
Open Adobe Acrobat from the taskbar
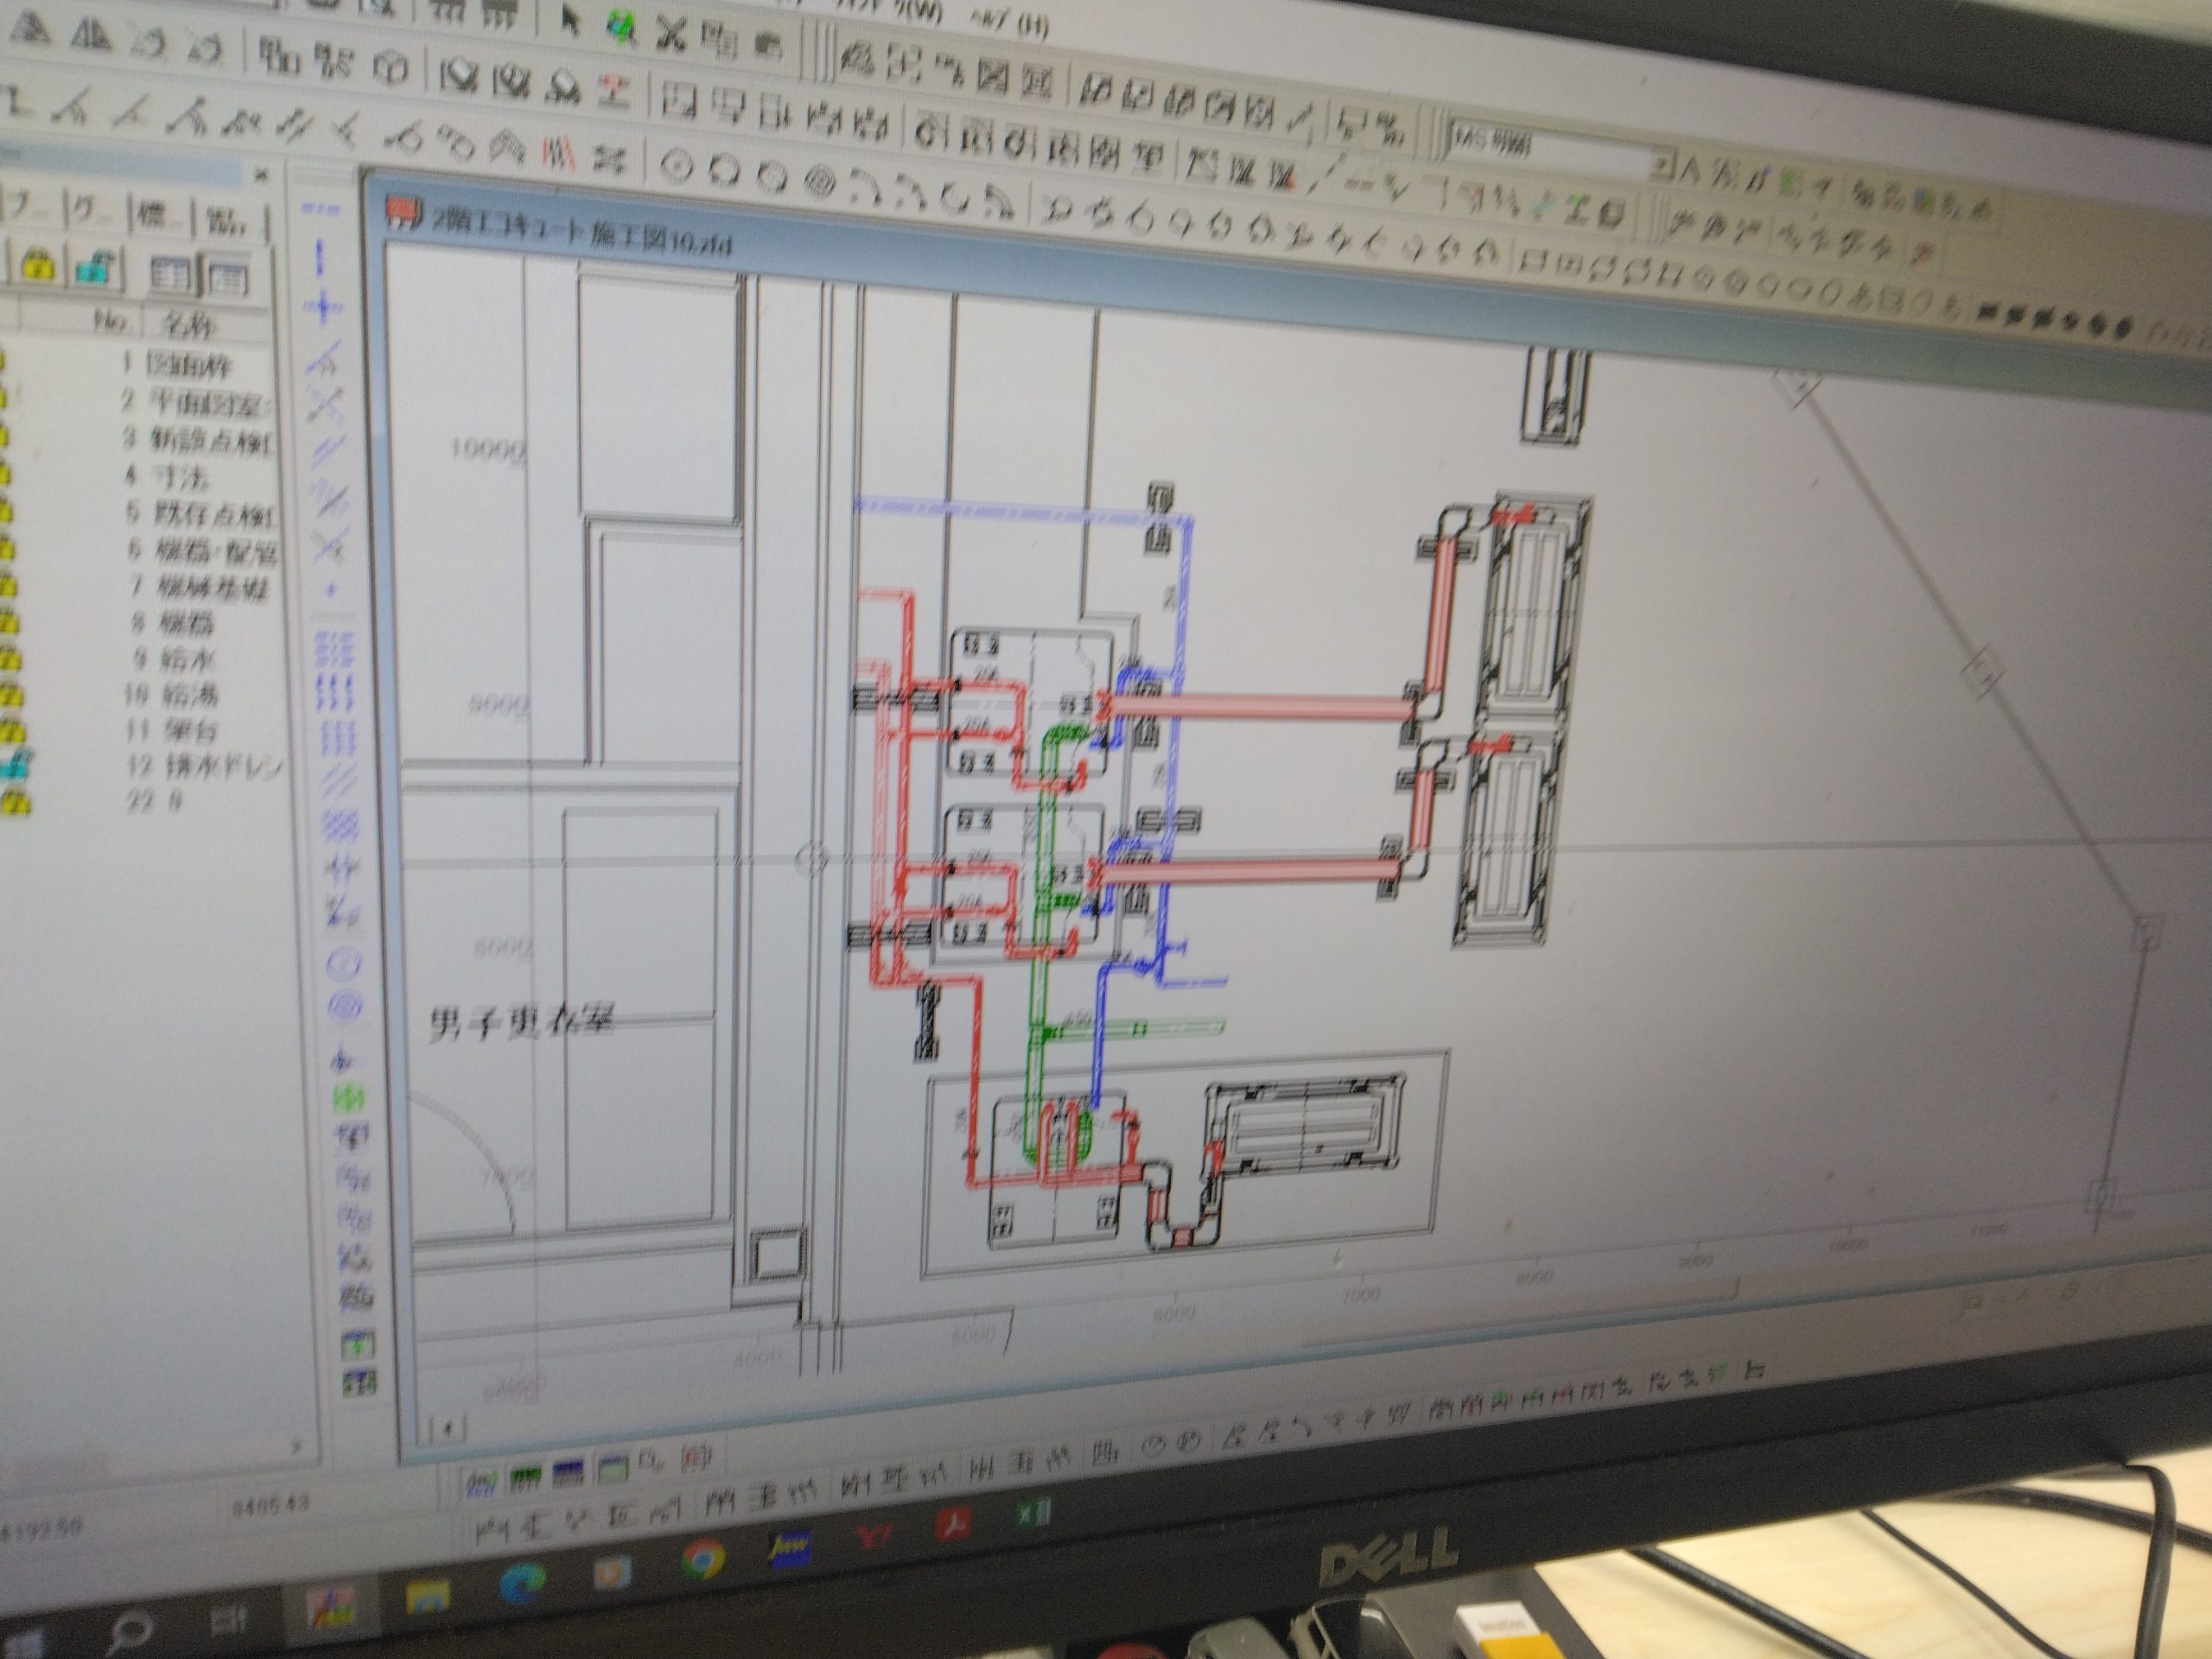click(952, 1525)
